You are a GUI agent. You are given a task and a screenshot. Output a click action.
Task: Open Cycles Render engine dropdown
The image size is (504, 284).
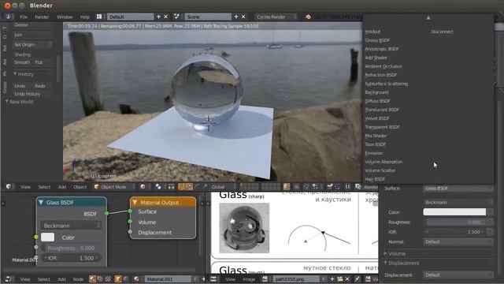[276, 17]
